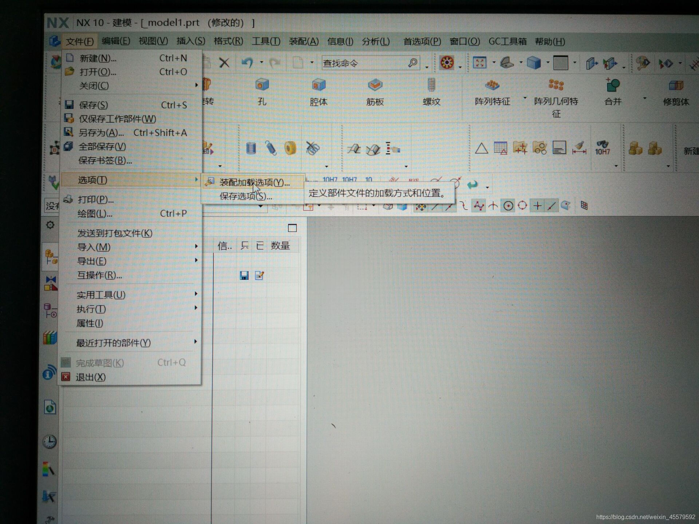
Task: Click the crosshair plus snap point icon
Action: click(x=537, y=206)
